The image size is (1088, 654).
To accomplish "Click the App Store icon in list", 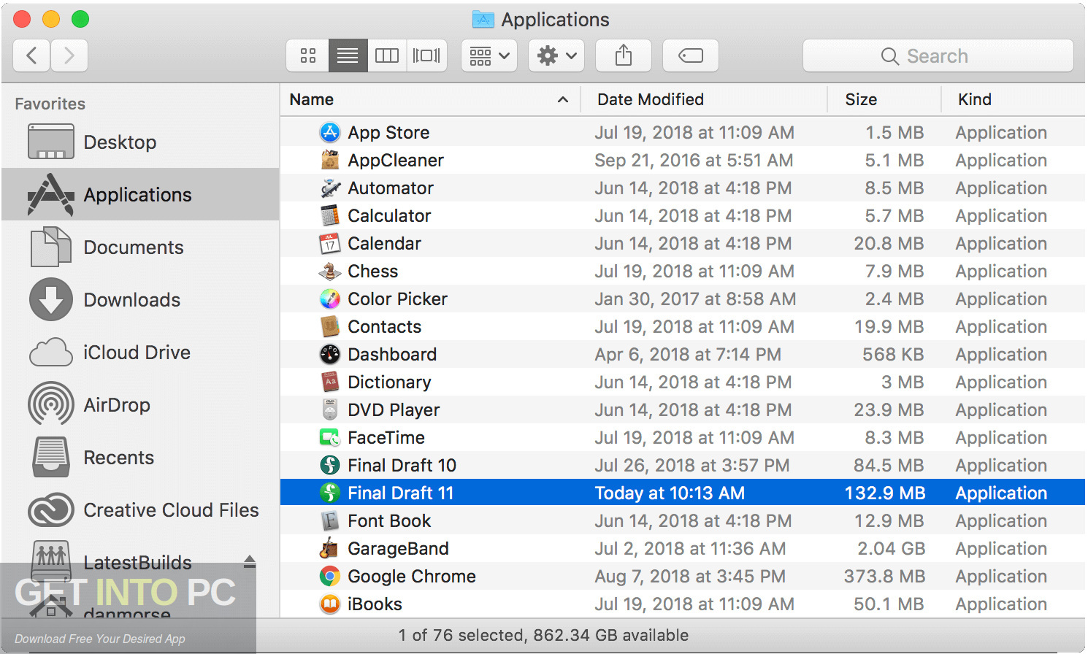I will click(330, 132).
